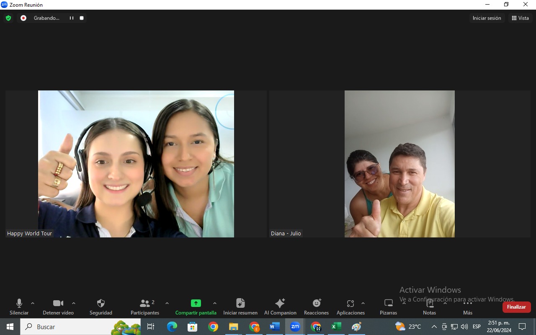Open the Vista layout menu
This screenshot has width=536, height=335.
coord(521,18)
